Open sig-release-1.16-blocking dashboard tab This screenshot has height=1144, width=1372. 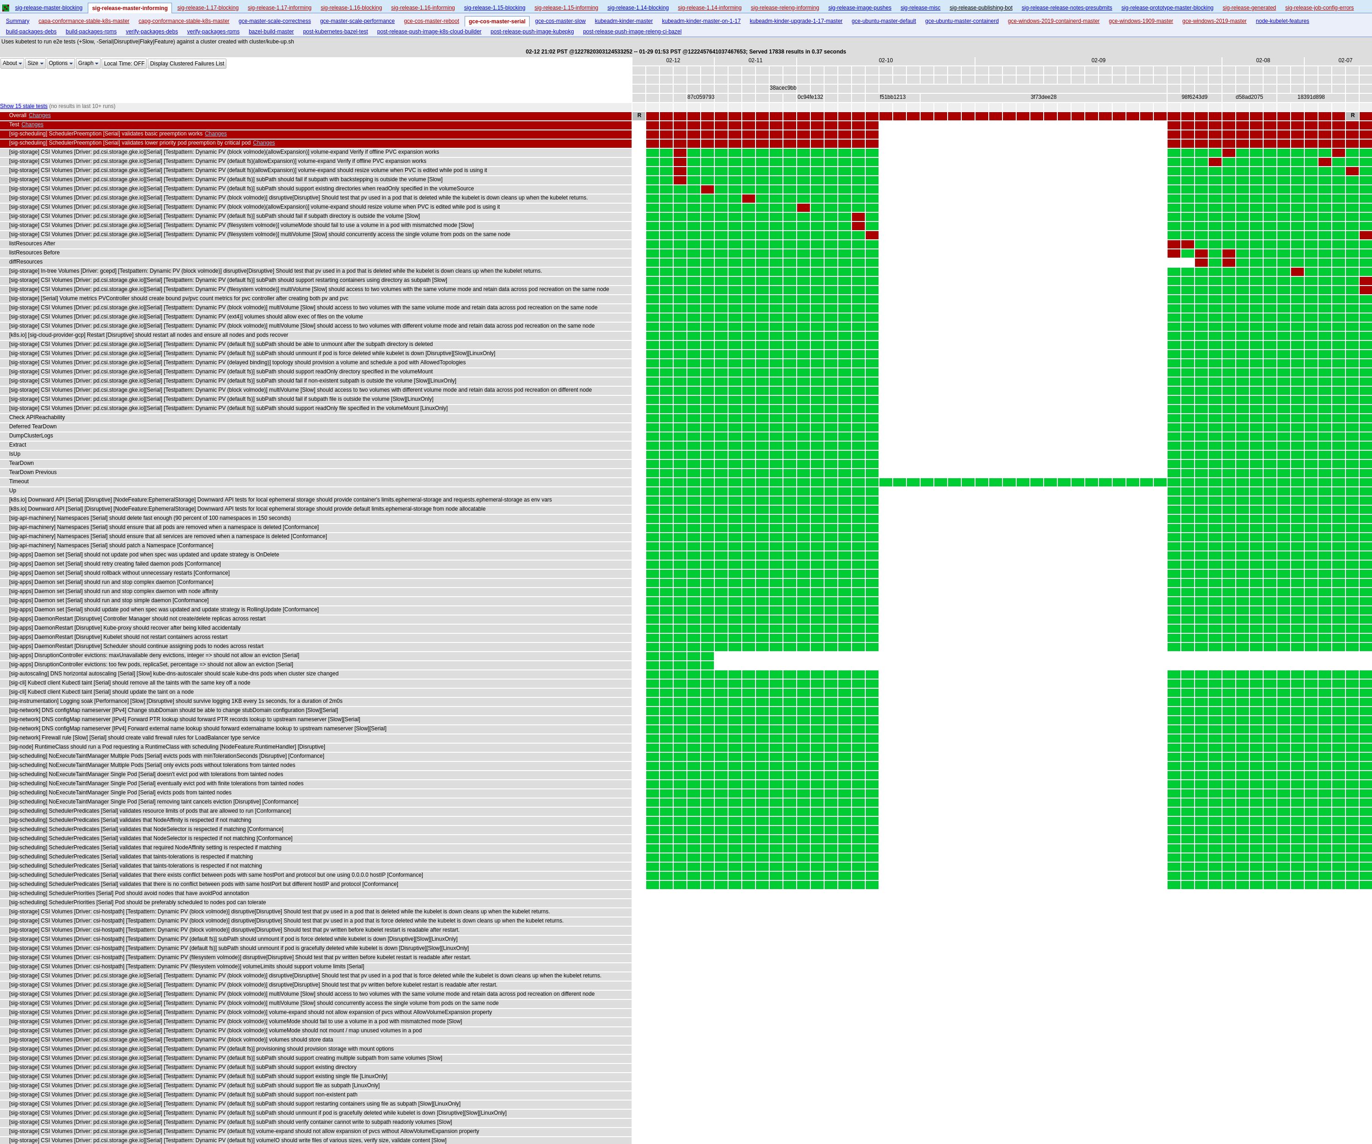coord(352,8)
